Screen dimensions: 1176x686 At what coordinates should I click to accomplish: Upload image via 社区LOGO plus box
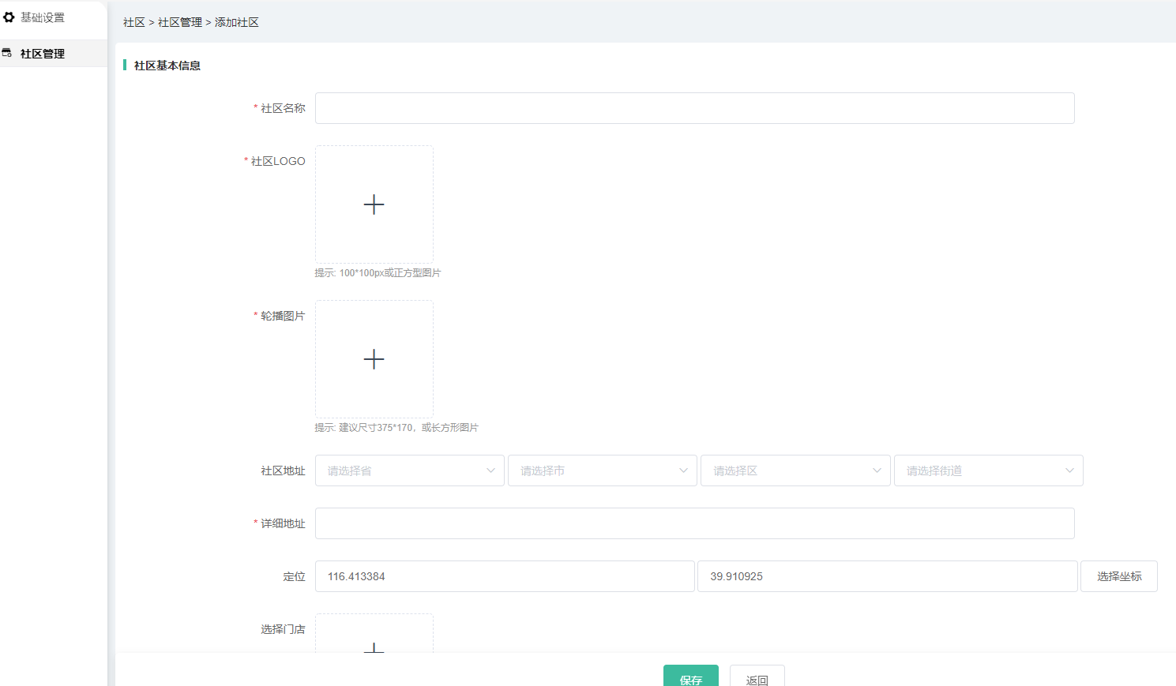coord(374,204)
